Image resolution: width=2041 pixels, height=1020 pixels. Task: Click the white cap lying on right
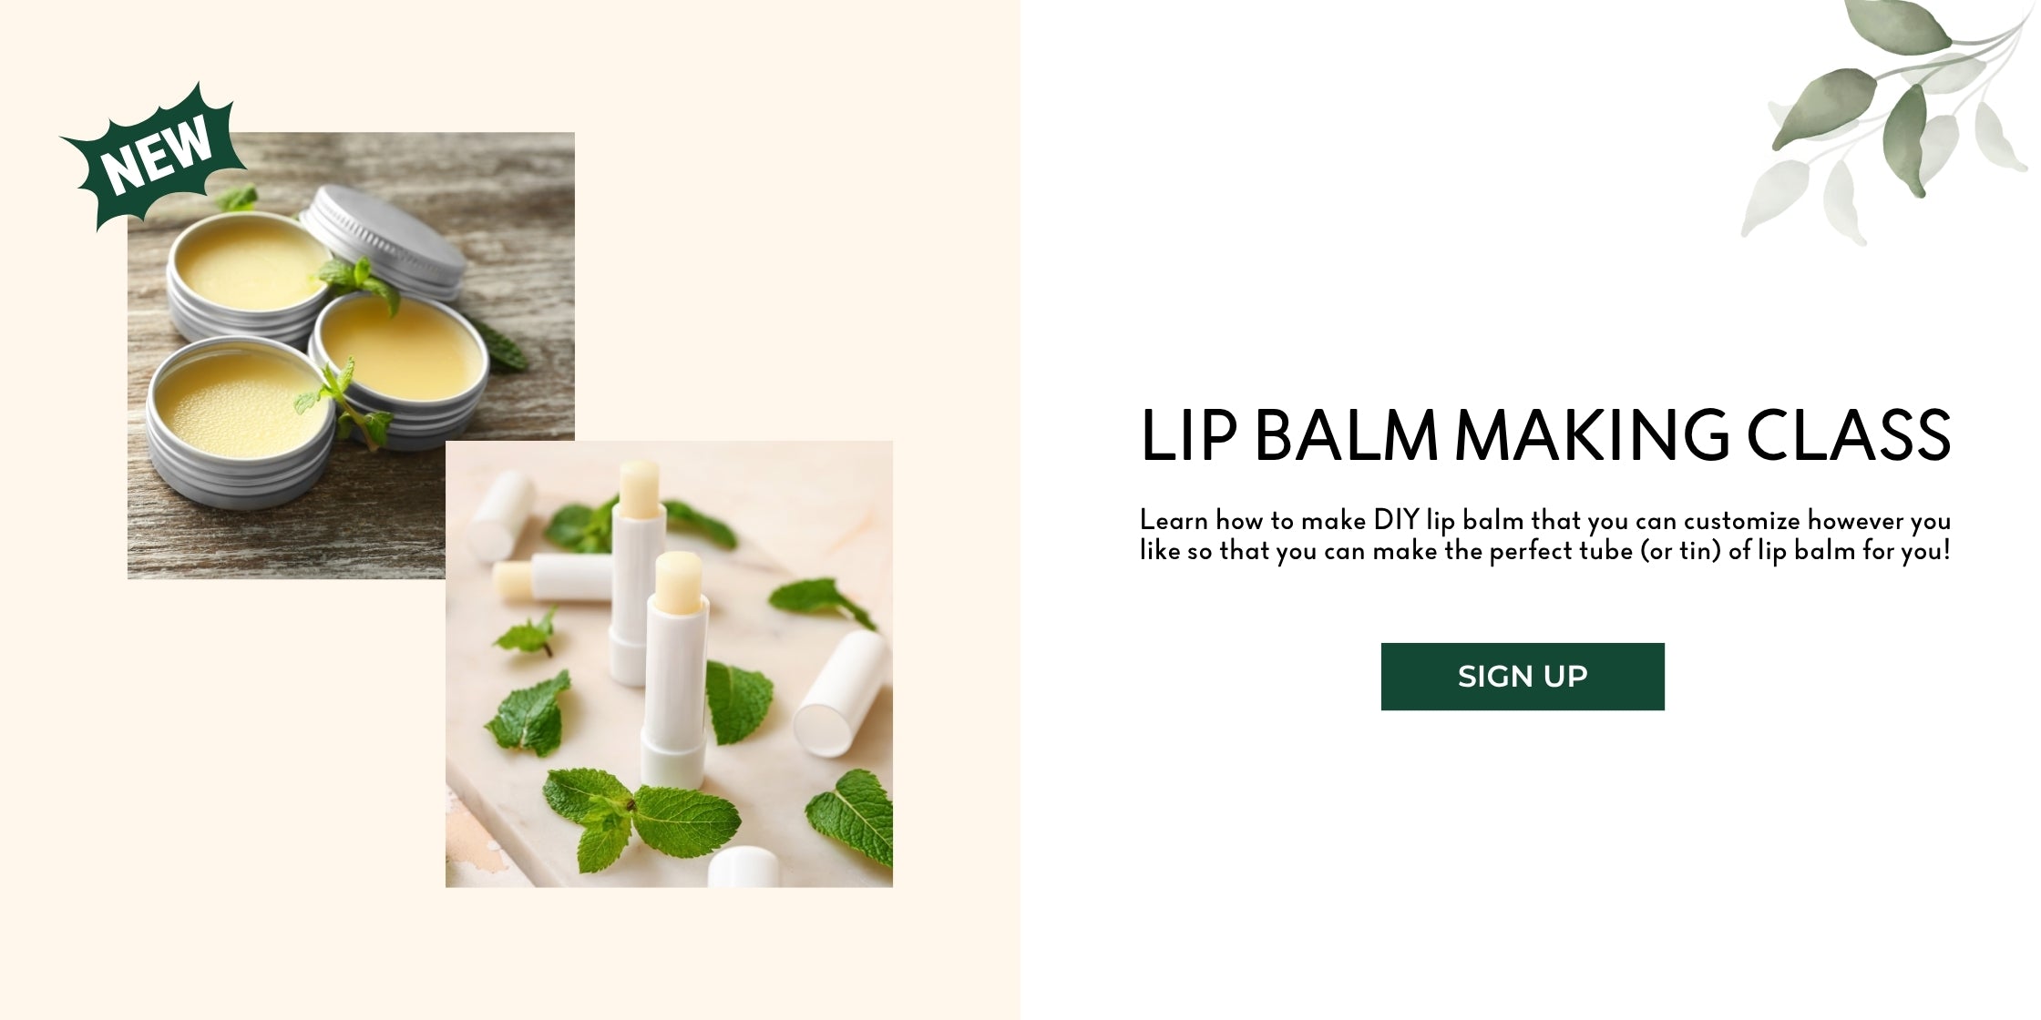tap(840, 694)
